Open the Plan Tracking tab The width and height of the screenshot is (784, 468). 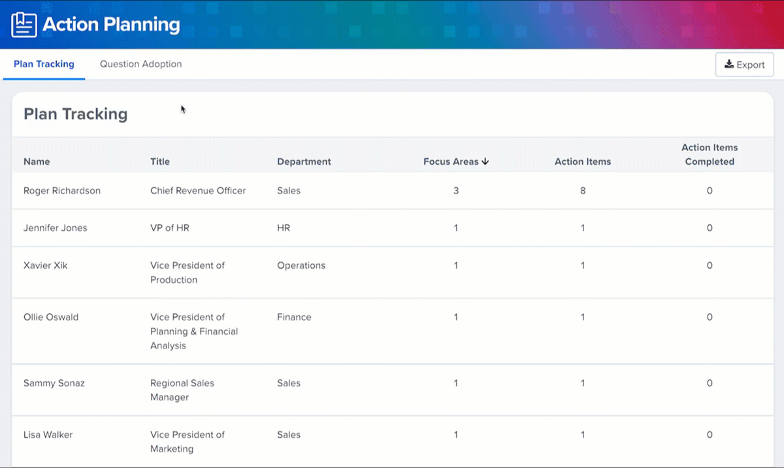44,64
